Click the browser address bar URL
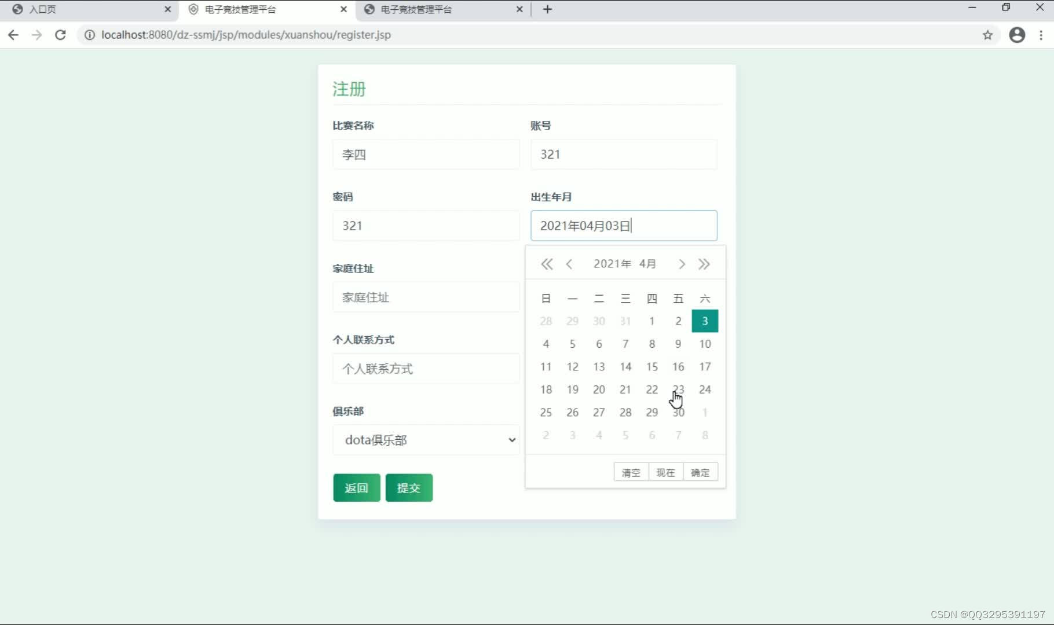 [x=246, y=35]
